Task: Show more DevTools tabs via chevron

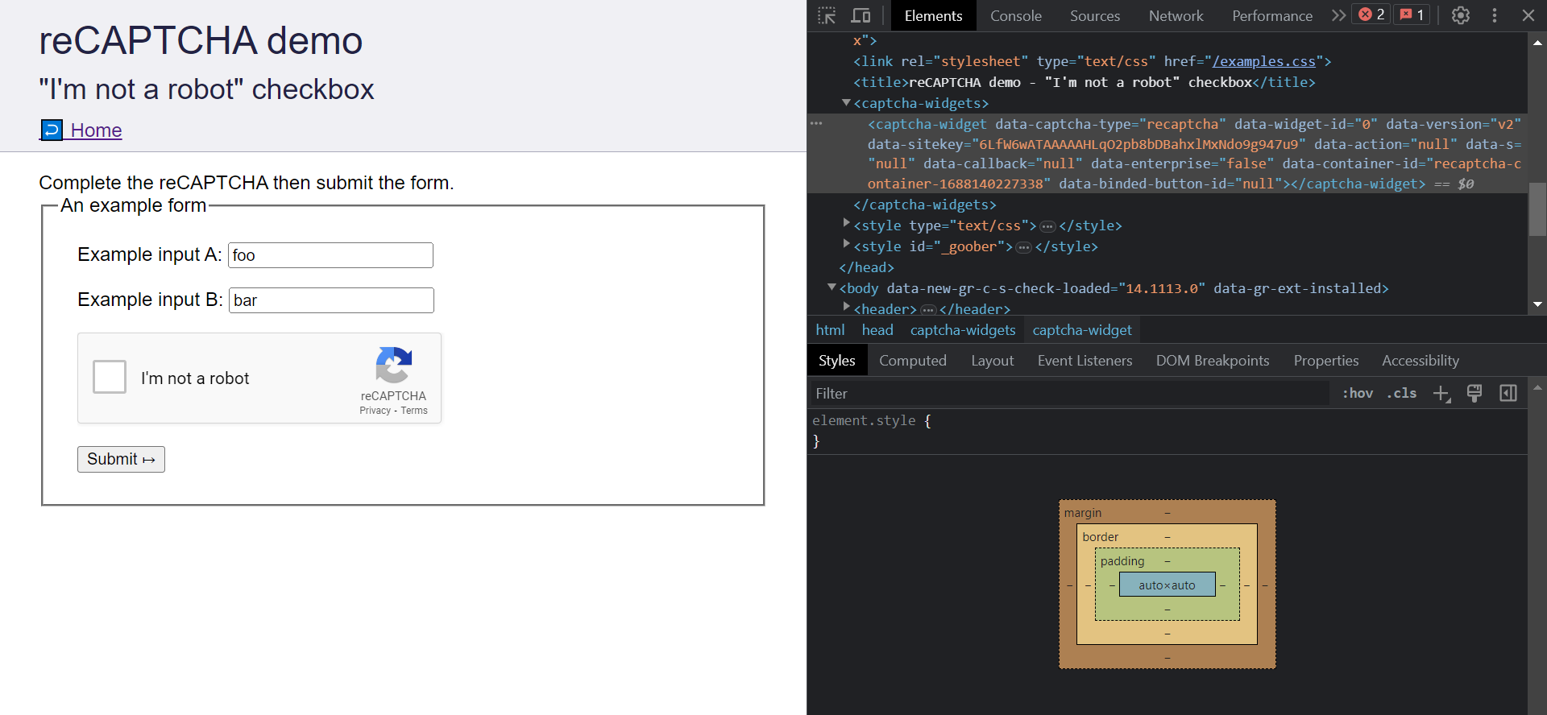Action: 1338,15
